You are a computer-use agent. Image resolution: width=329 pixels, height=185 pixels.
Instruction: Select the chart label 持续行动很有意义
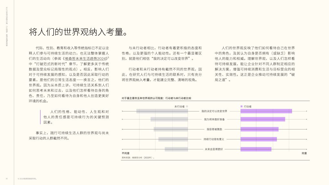(x=214, y=139)
